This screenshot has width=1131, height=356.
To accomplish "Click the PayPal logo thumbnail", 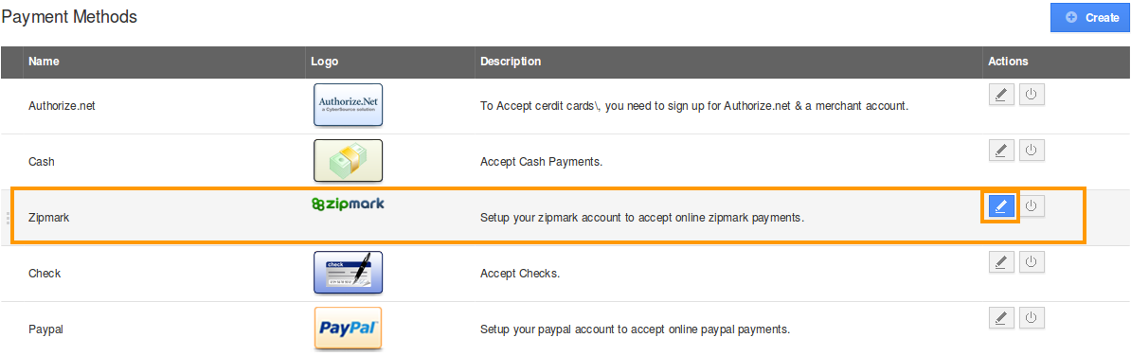I will click(349, 329).
